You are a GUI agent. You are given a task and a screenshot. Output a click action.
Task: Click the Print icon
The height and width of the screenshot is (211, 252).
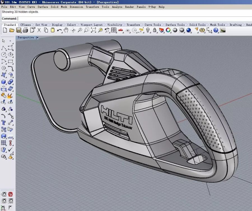25,30
